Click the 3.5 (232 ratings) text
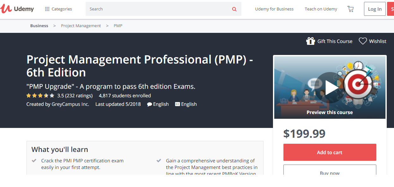The height and width of the screenshot is (187, 394). pyautogui.click(x=75, y=95)
